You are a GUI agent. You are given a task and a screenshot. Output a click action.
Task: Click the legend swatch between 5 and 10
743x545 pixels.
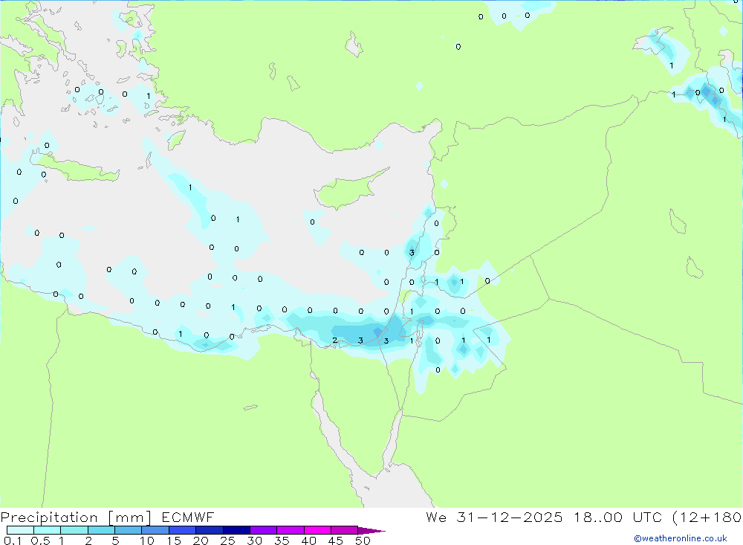129,530
